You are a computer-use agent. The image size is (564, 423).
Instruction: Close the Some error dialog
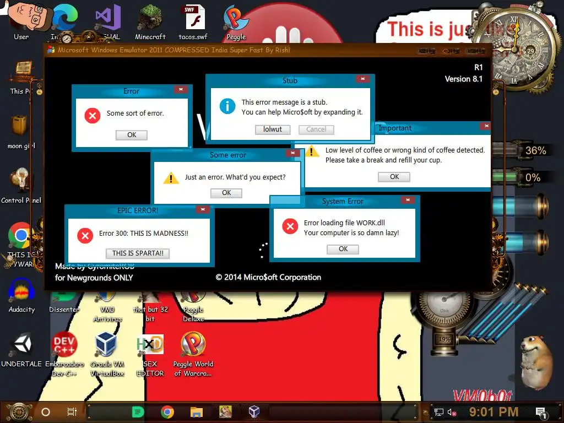[293, 153]
